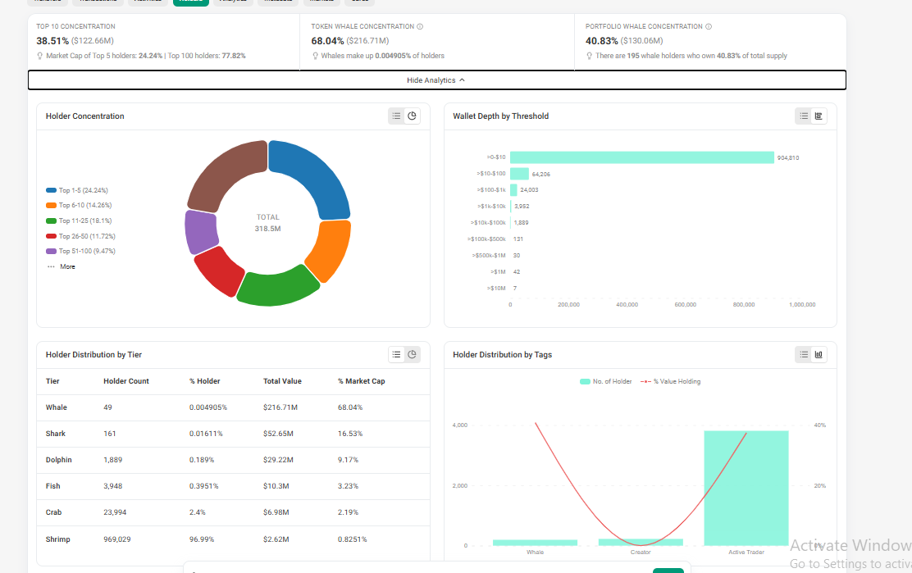Toggle No. of Holder legend series
This screenshot has height=573, width=912.
coord(605,382)
